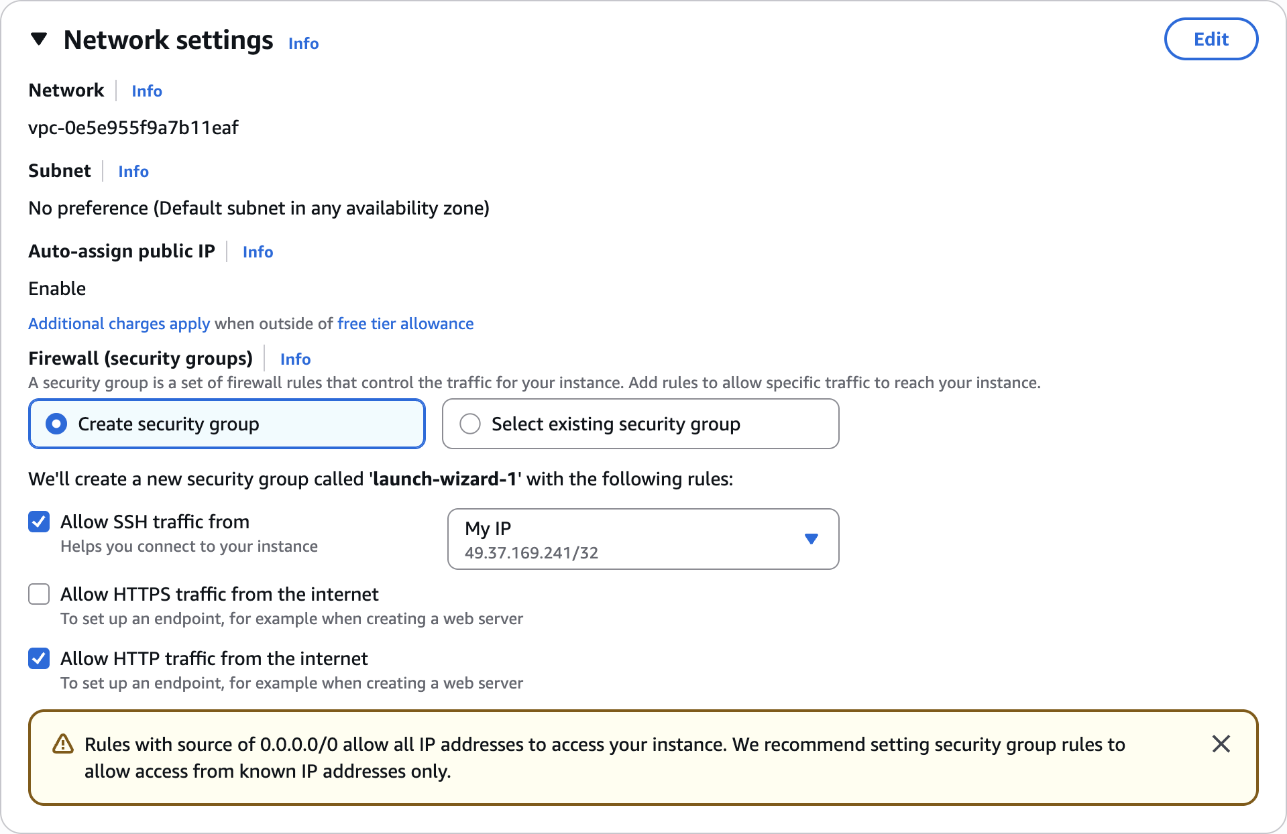Click the Edit button for network settings
Screen dimensions: 1287x834
[1211, 39]
